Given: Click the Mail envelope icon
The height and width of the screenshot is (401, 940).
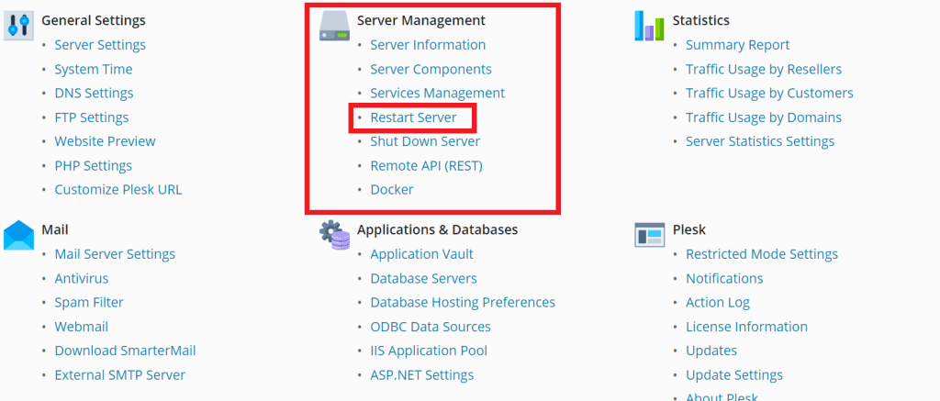Looking at the screenshot, I should [x=18, y=235].
